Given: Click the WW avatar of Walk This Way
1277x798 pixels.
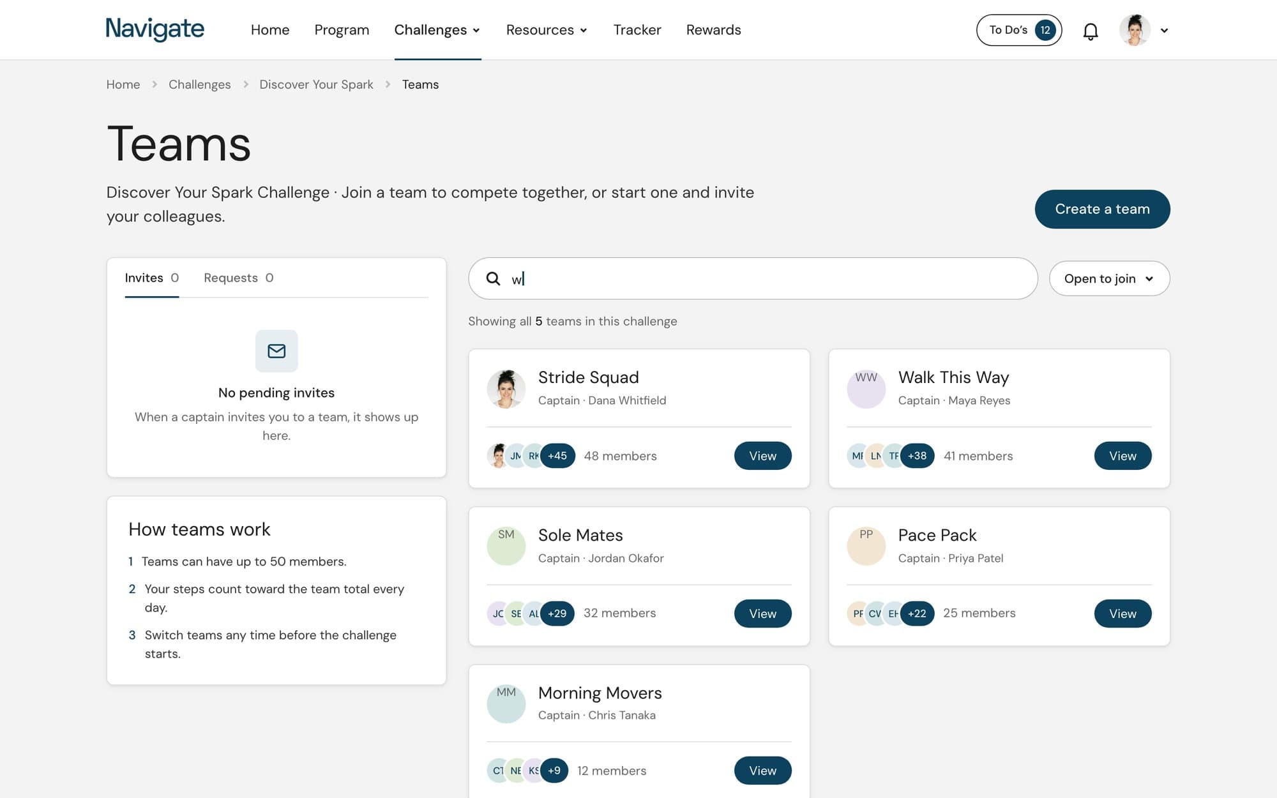Looking at the screenshot, I should click(x=866, y=389).
